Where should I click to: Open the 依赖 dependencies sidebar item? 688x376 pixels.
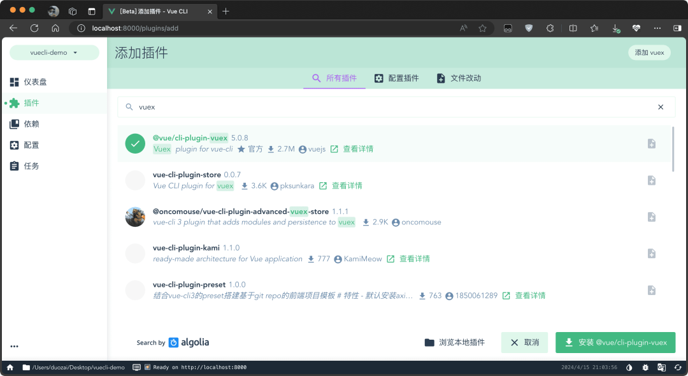[54, 124]
